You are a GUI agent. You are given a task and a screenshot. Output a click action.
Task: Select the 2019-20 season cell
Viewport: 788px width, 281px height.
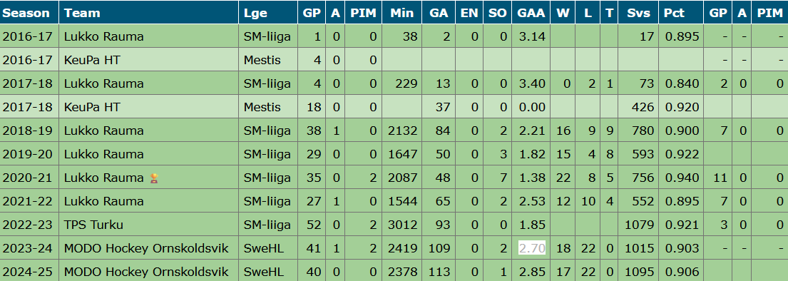(28, 154)
